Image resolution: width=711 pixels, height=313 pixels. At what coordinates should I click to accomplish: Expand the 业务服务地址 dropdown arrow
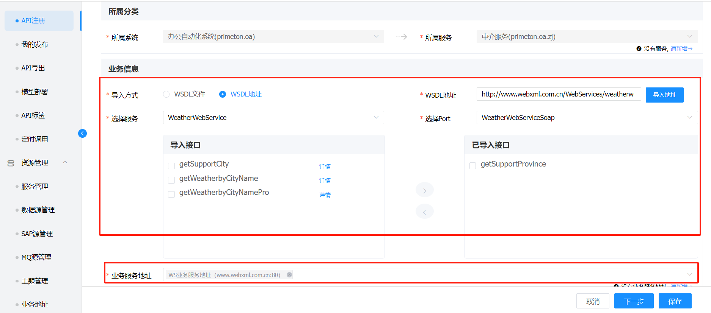[x=689, y=274]
